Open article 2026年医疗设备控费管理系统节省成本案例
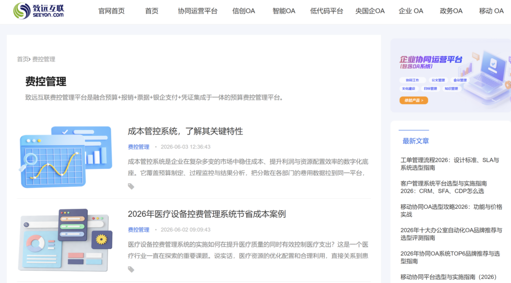The image size is (511, 283). 207,214
